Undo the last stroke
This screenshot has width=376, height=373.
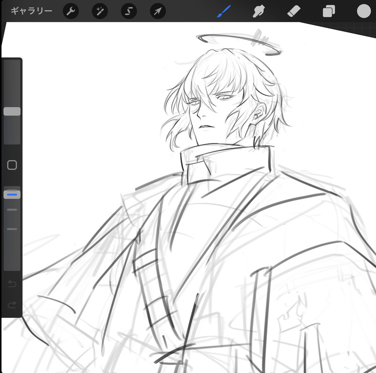point(12,284)
